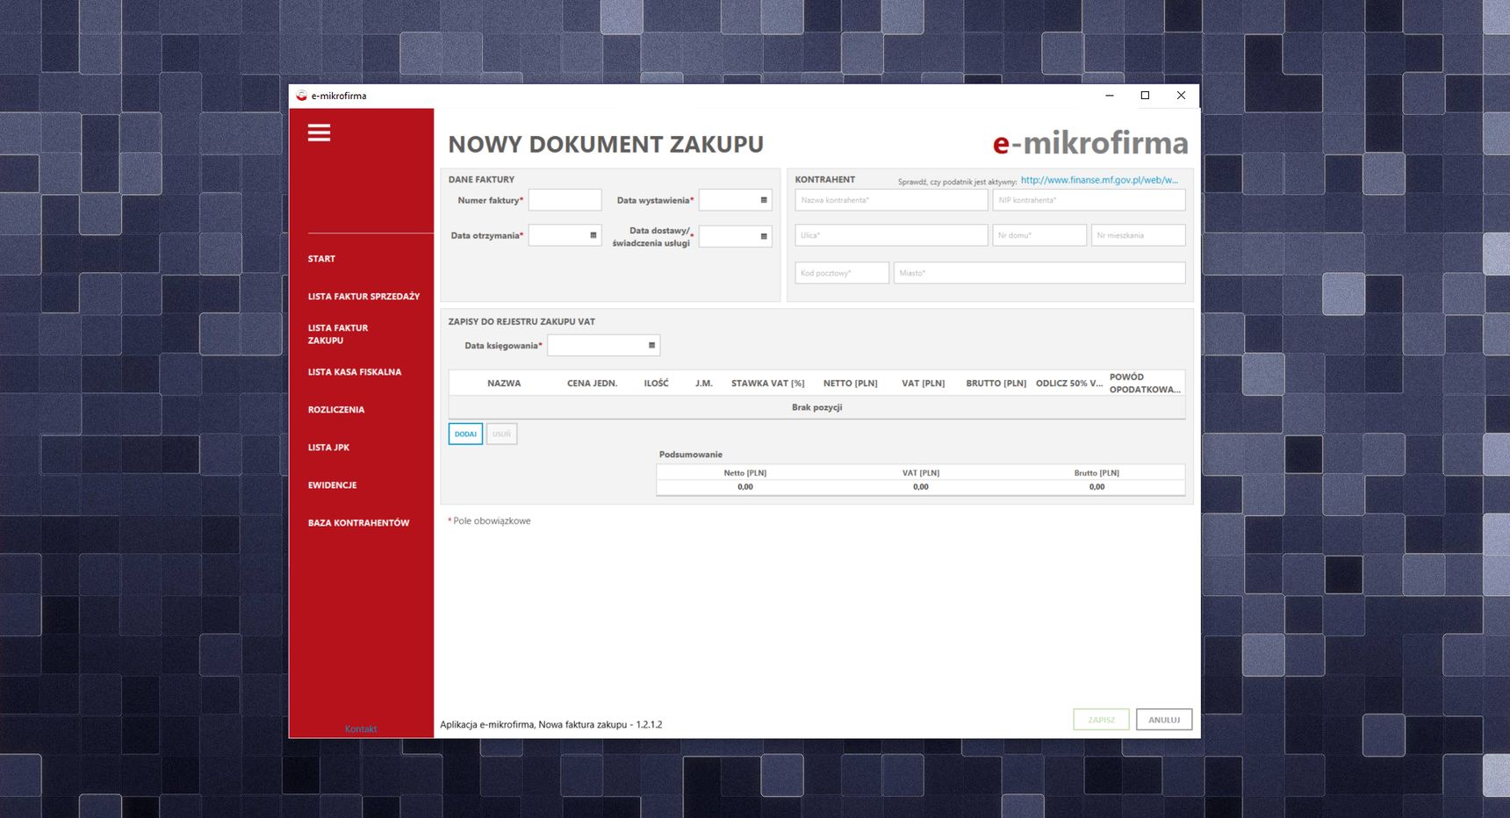Close the e-mikrofirma window
This screenshot has width=1510, height=818.
click(x=1181, y=96)
